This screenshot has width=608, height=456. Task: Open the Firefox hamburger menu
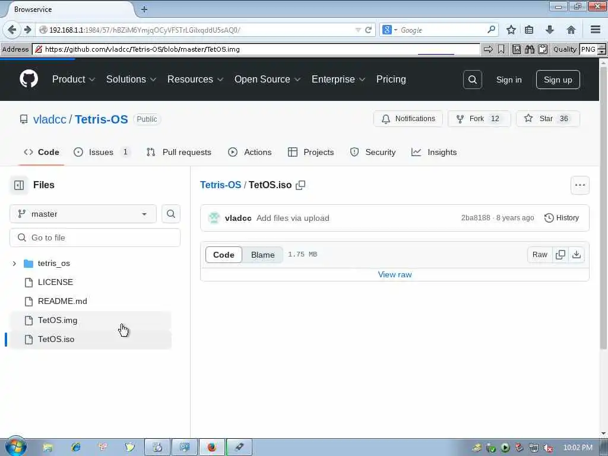tap(596, 30)
